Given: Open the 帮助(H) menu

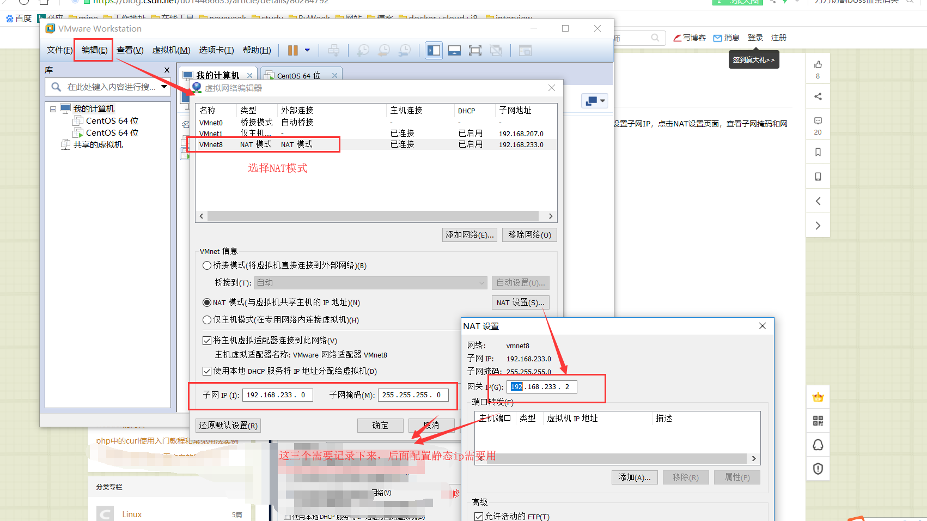Looking at the screenshot, I should pos(257,50).
